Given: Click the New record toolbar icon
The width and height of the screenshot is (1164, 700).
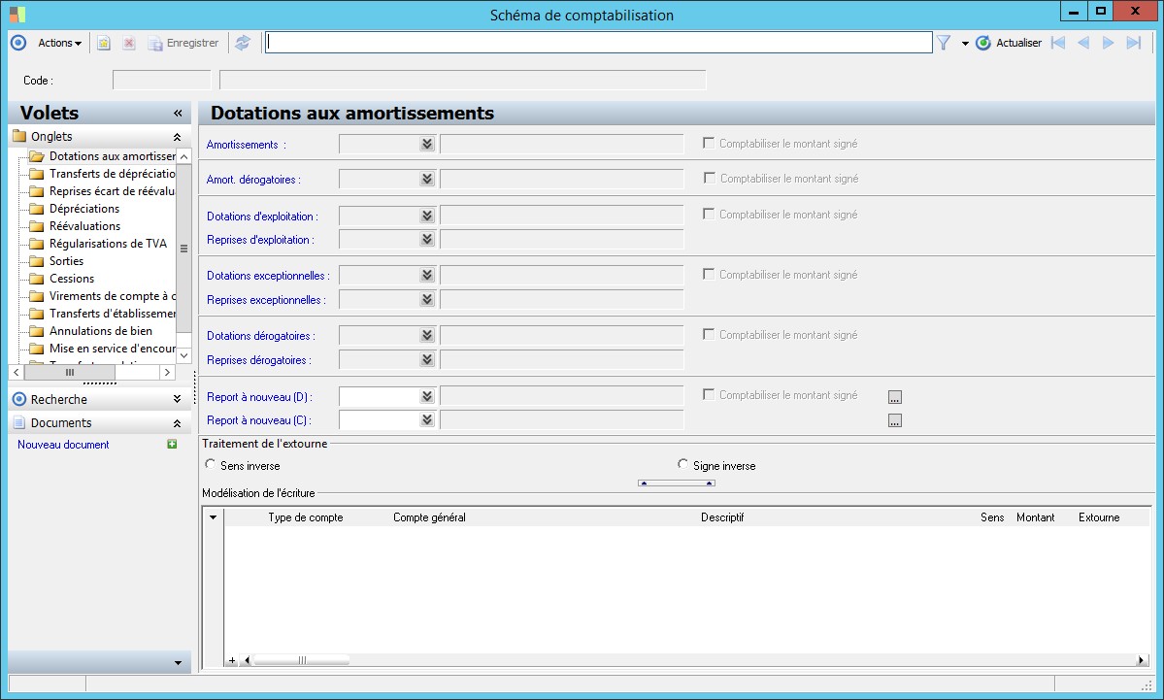Looking at the screenshot, I should coord(104,43).
